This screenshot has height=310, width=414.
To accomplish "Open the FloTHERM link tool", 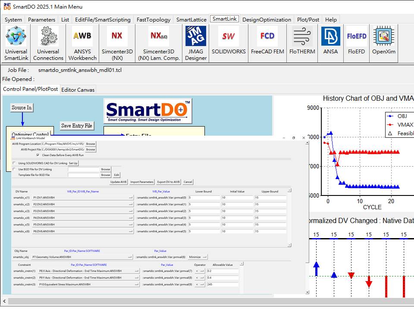I will (x=302, y=43).
